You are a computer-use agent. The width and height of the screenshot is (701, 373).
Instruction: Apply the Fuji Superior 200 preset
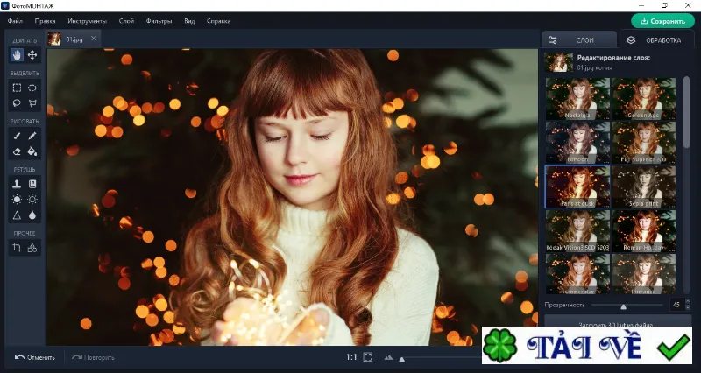point(644,143)
